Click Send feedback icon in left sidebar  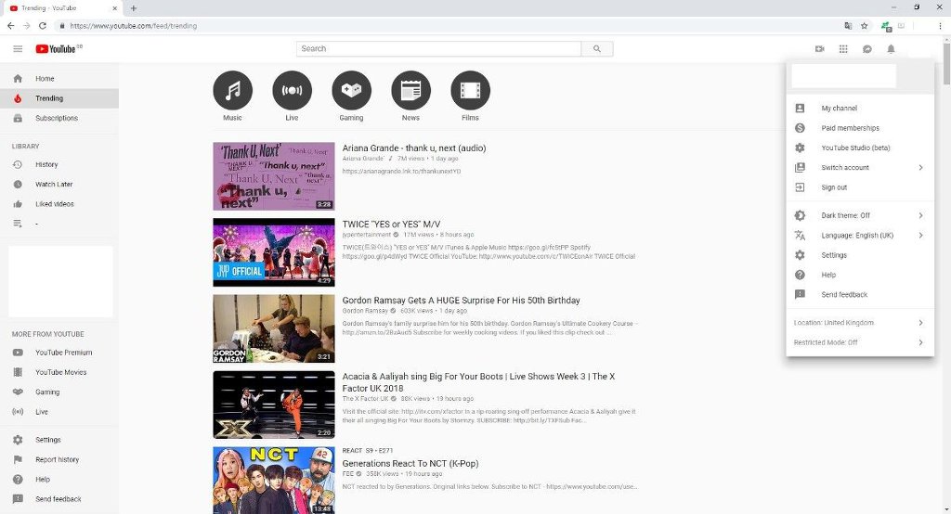coord(18,499)
